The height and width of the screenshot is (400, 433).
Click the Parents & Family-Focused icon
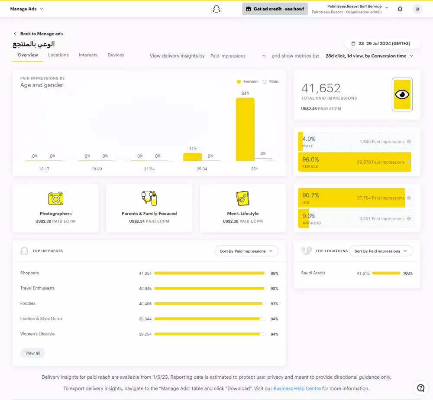pos(149,198)
